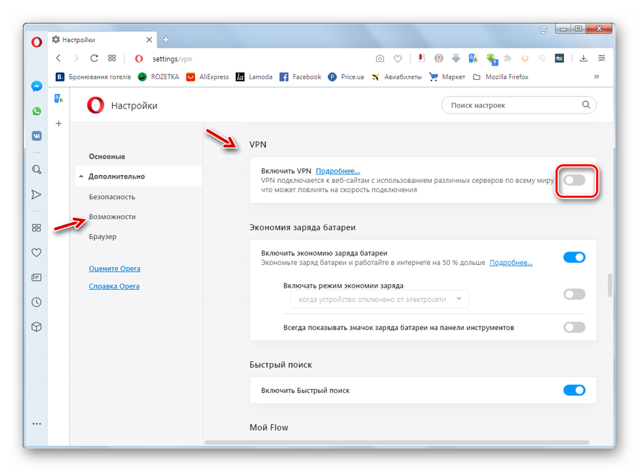Open WhatsApp in the sidebar
This screenshot has height=472, width=639.
pyautogui.click(x=36, y=111)
